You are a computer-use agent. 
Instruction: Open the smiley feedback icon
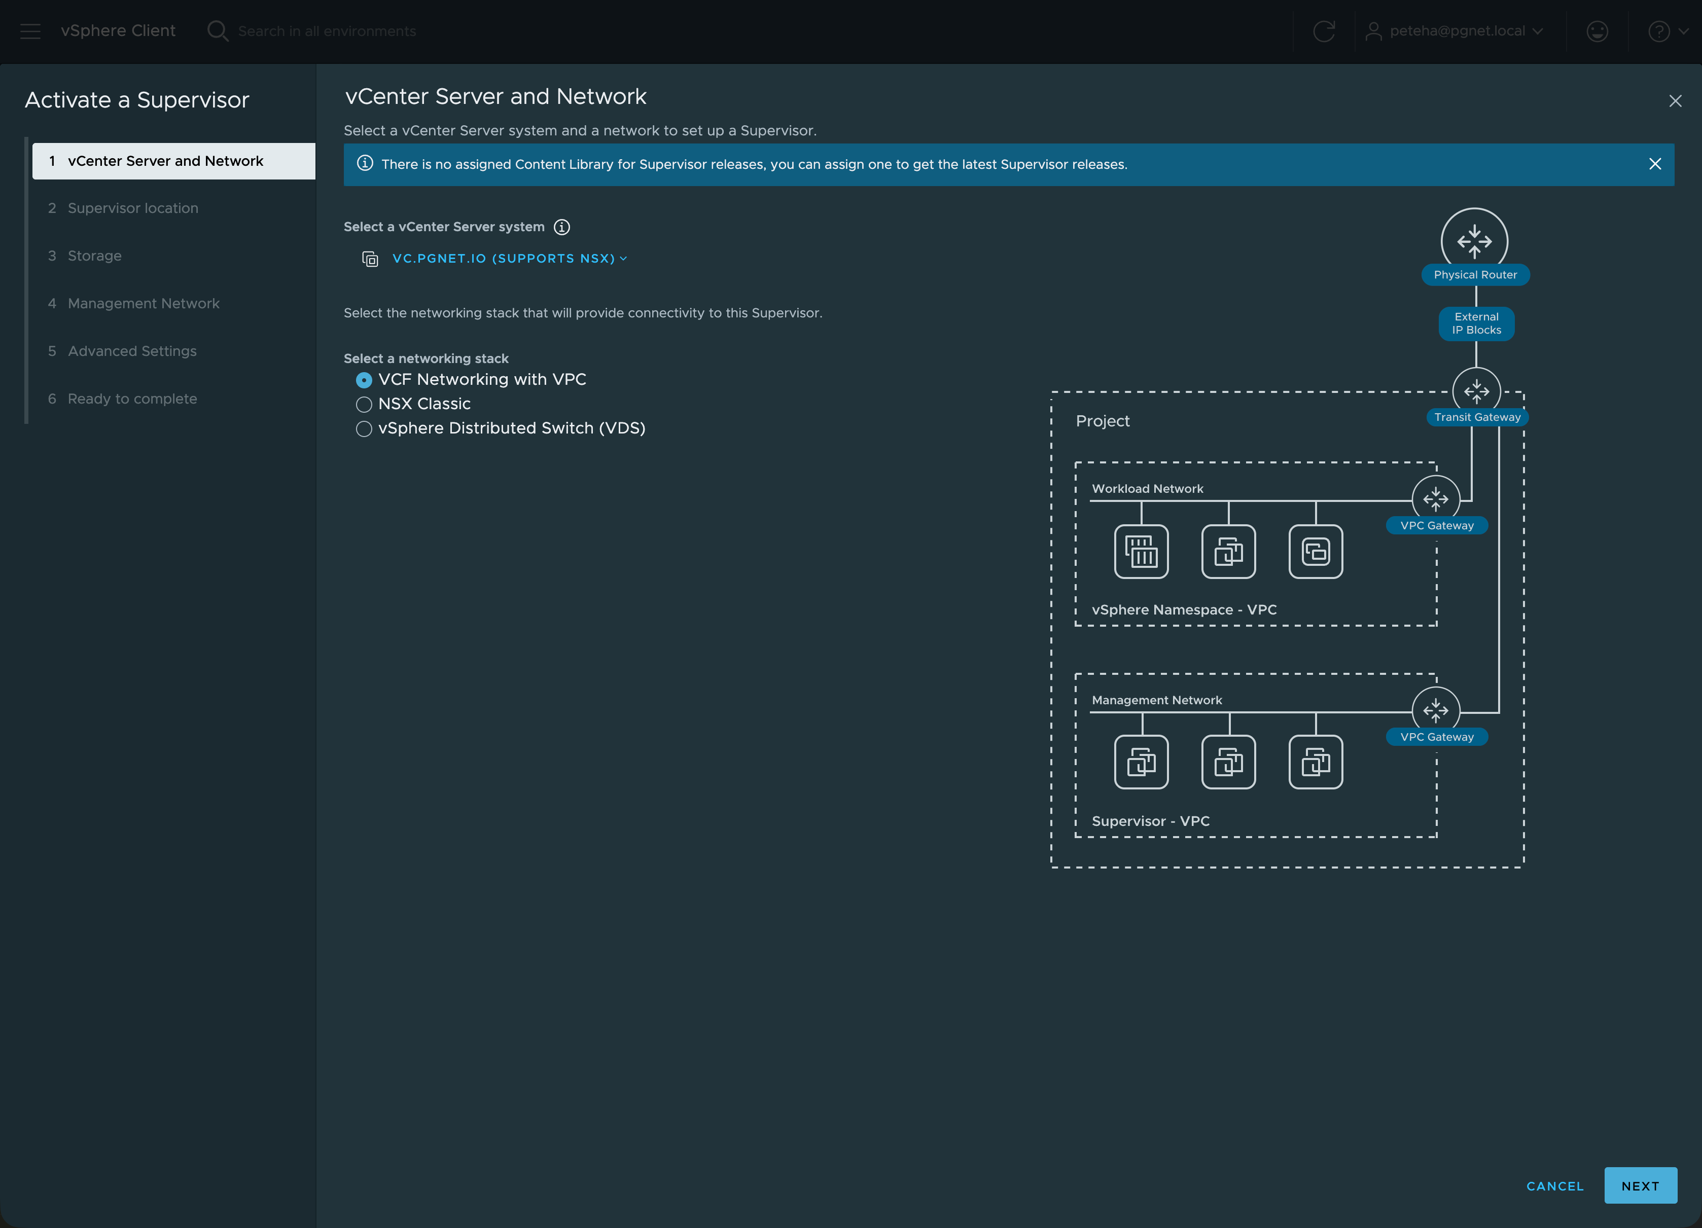pyautogui.click(x=1597, y=31)
